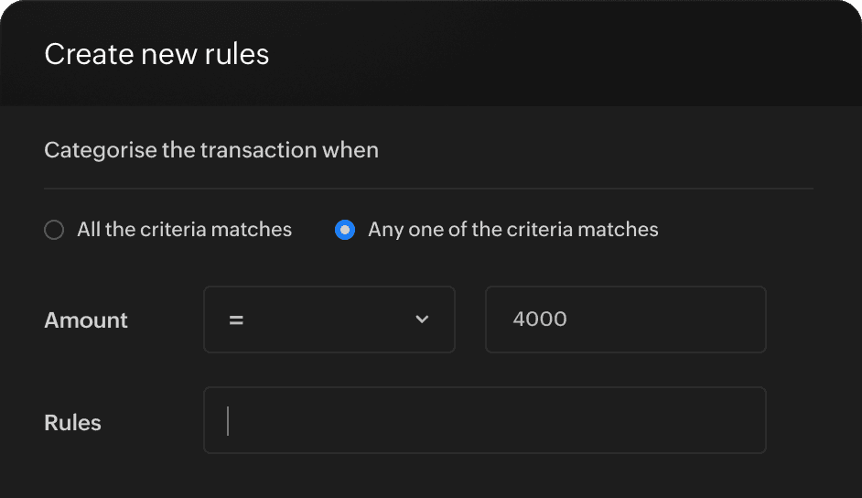Click the chevron arrow in the Amount dropdown

(x=422, y=319)
